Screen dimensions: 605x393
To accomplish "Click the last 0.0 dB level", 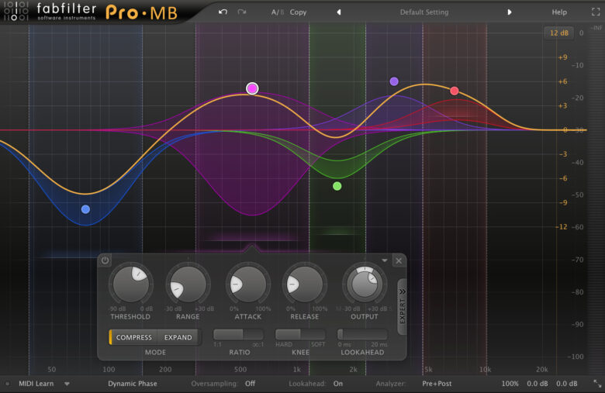I will click(x=567, y=384).
